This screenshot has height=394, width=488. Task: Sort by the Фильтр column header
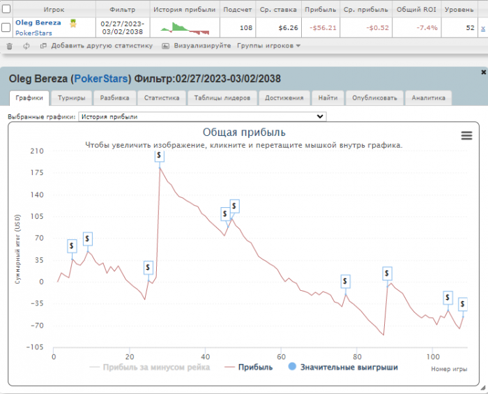coord(123,10)
